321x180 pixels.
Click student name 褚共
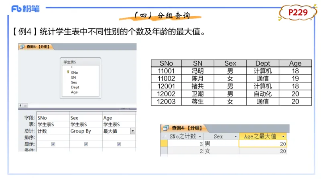tap(197, 86)
